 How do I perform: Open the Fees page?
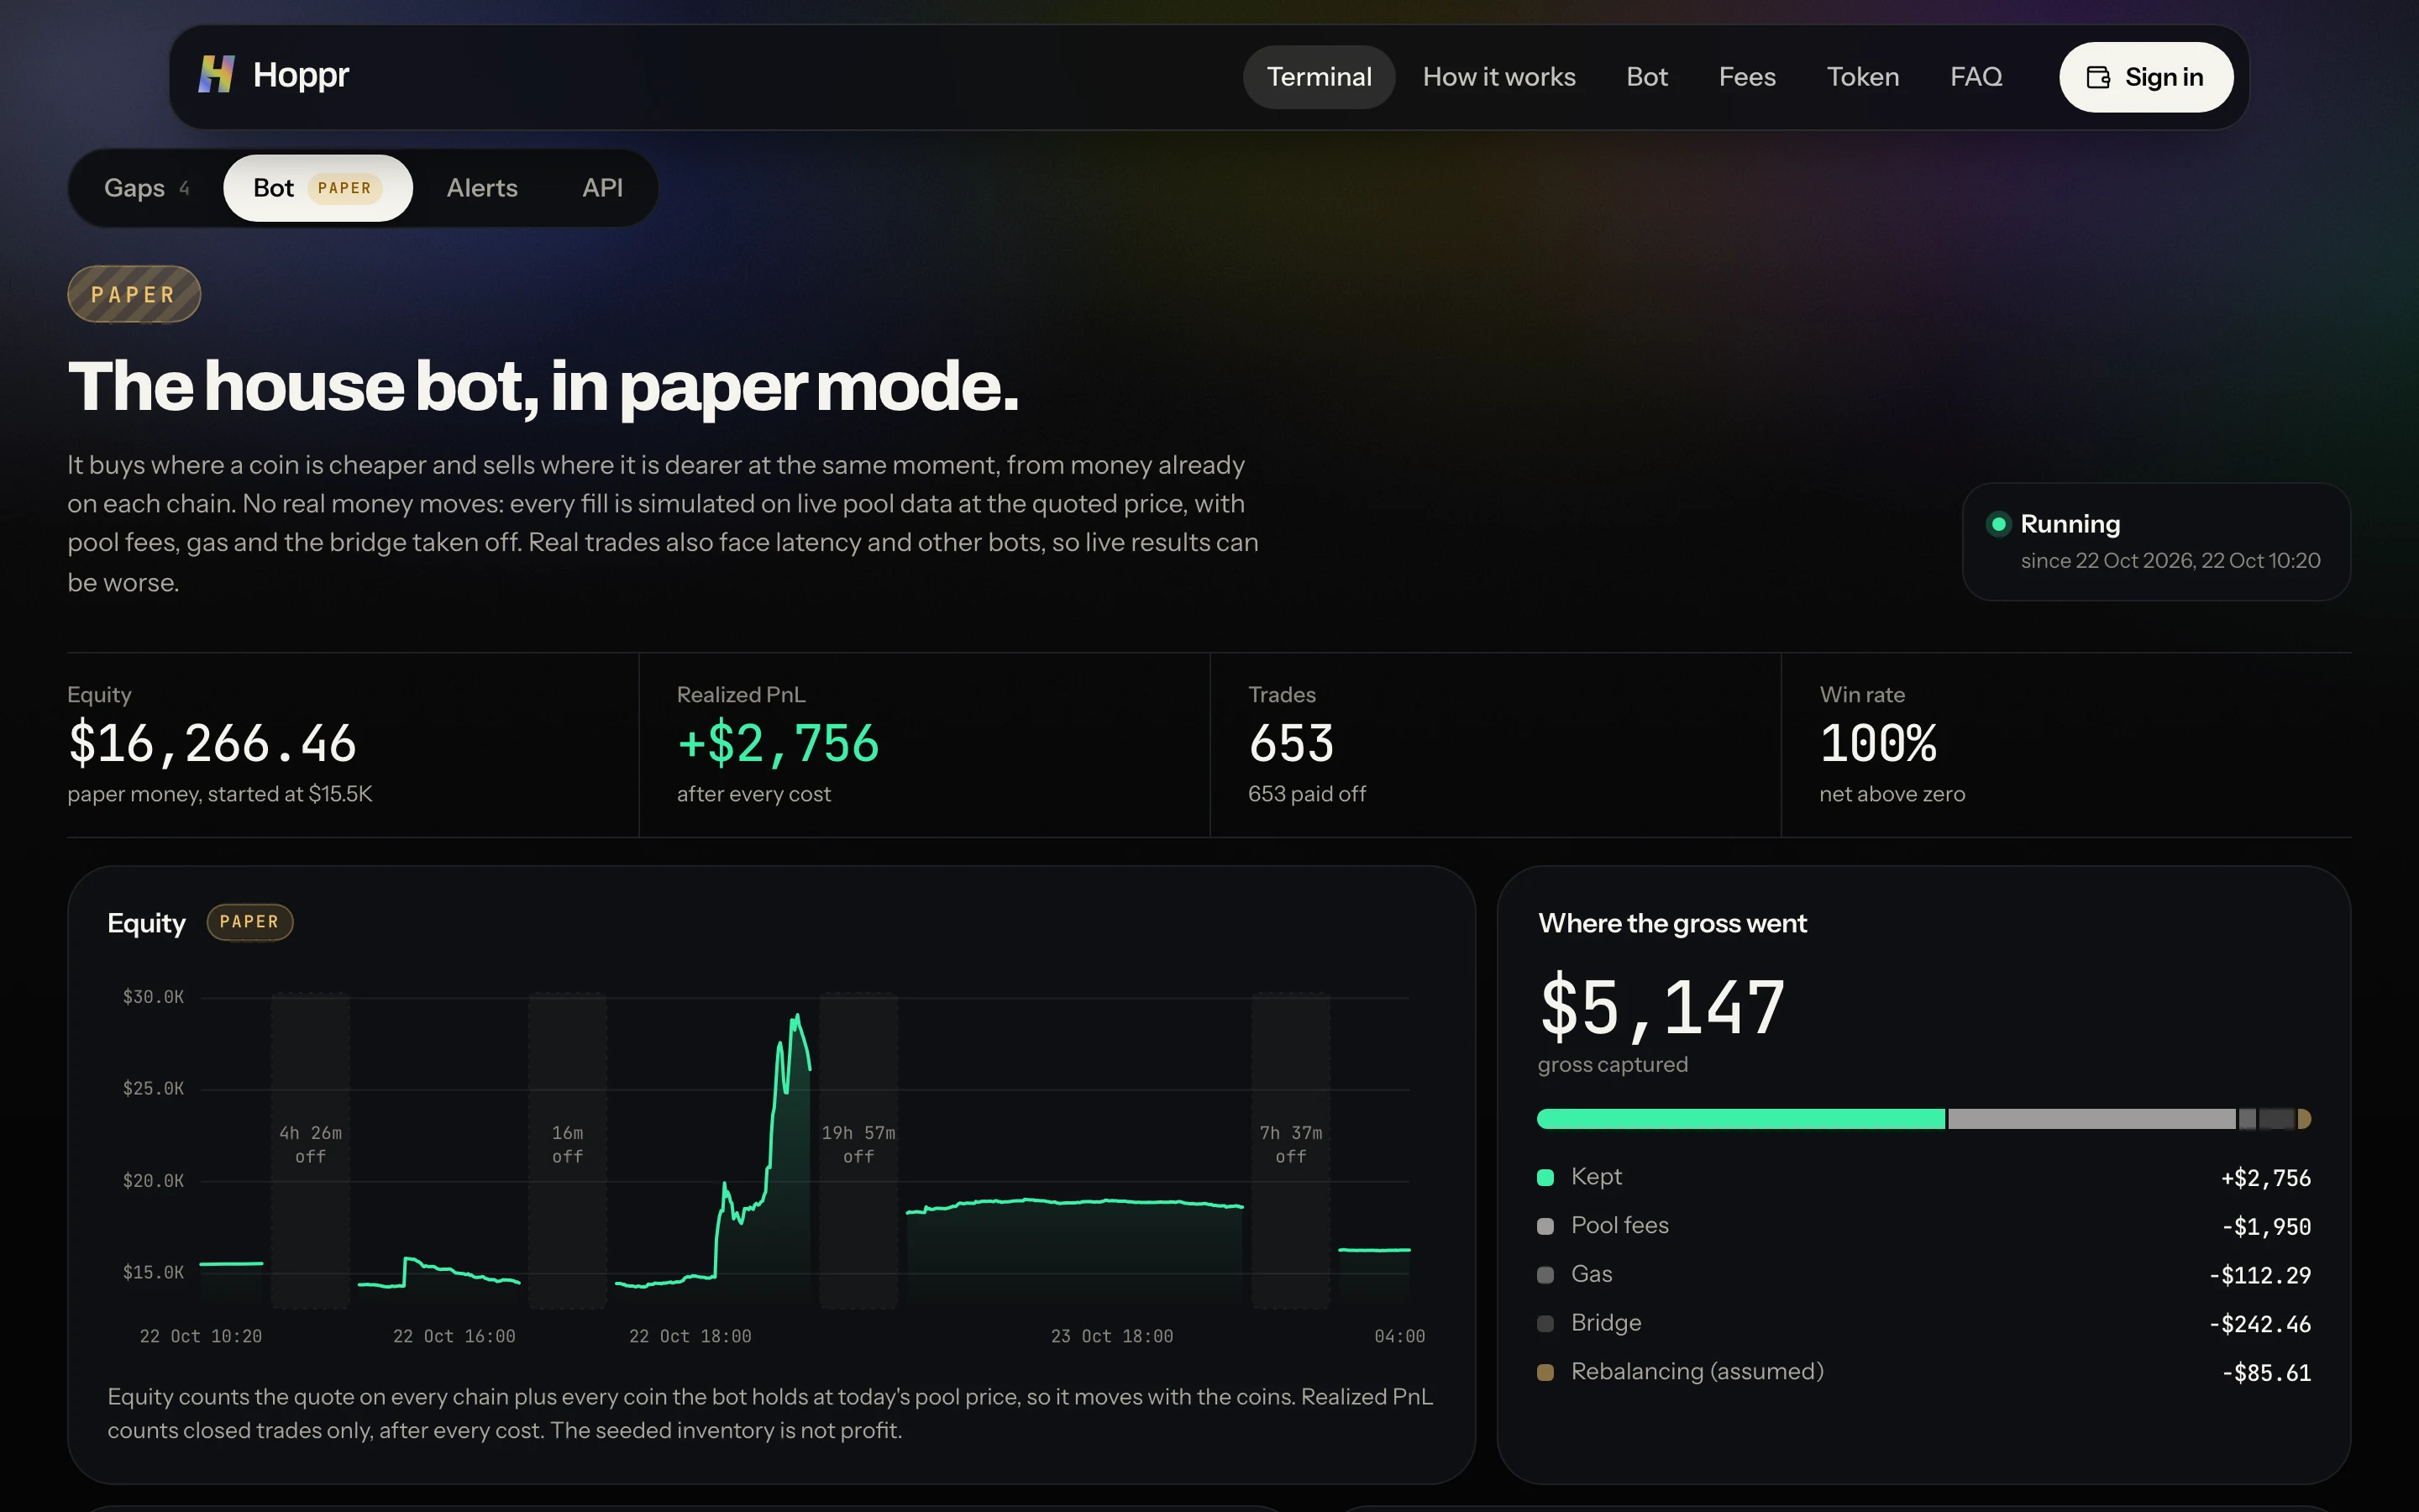(1746, 77)
